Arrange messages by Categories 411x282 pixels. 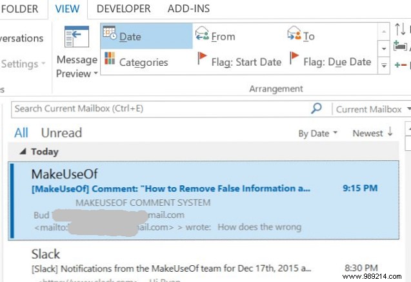click(x=136, y=61)
